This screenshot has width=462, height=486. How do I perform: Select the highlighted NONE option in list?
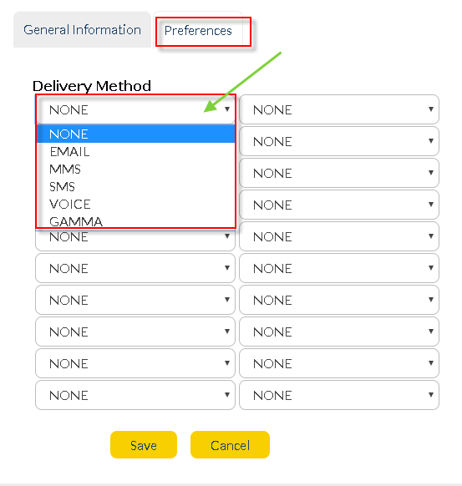[x=135, y=134]
